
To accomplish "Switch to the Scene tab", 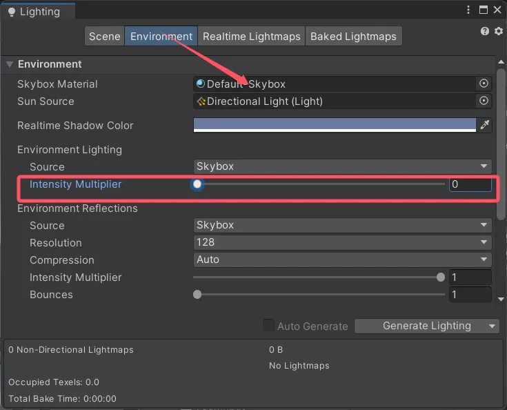I will (105, 37).
